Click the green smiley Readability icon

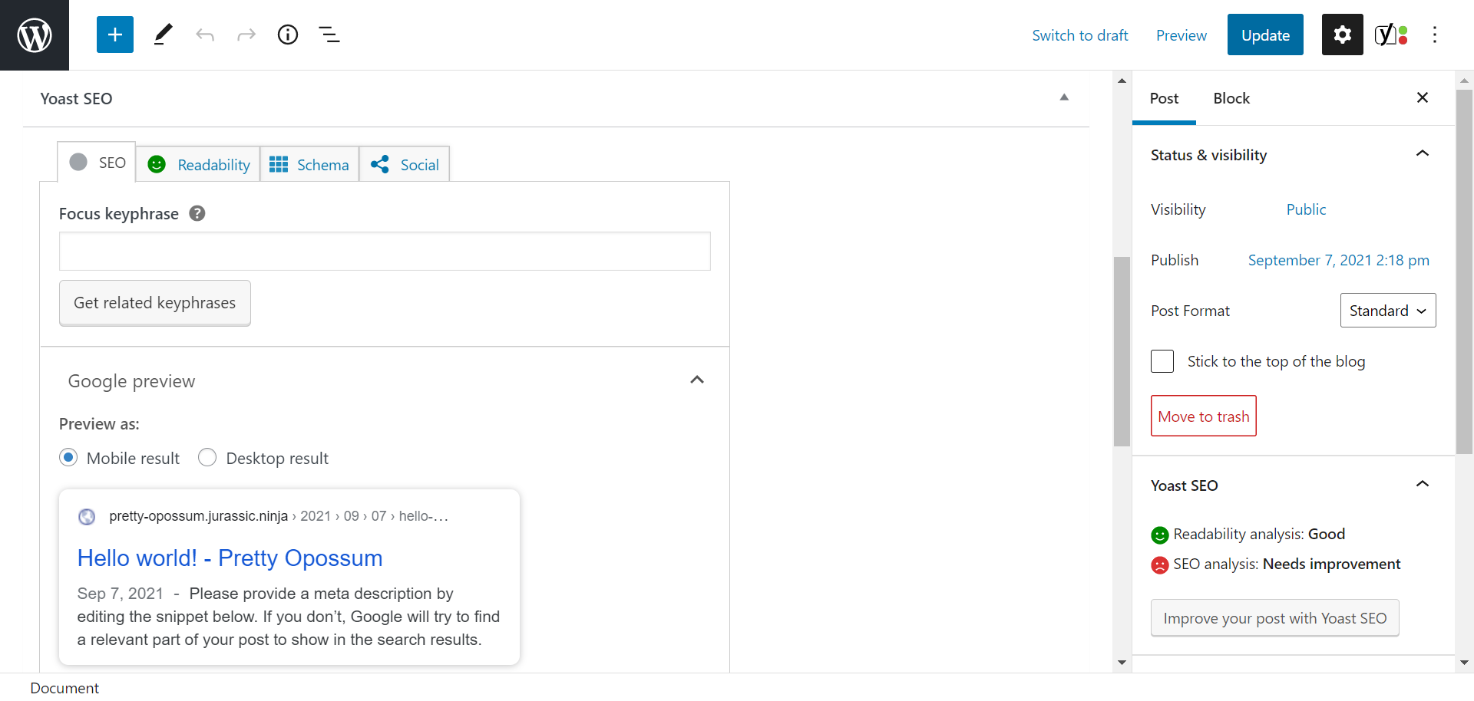pos(157,164)
